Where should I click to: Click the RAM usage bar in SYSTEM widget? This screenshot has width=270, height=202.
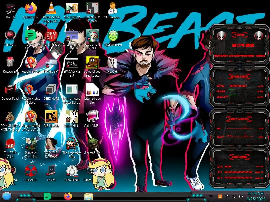(232, 90)
